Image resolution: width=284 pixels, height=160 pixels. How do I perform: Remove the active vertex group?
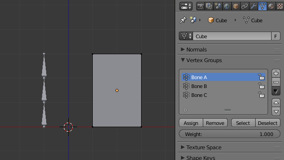point(276,82)
